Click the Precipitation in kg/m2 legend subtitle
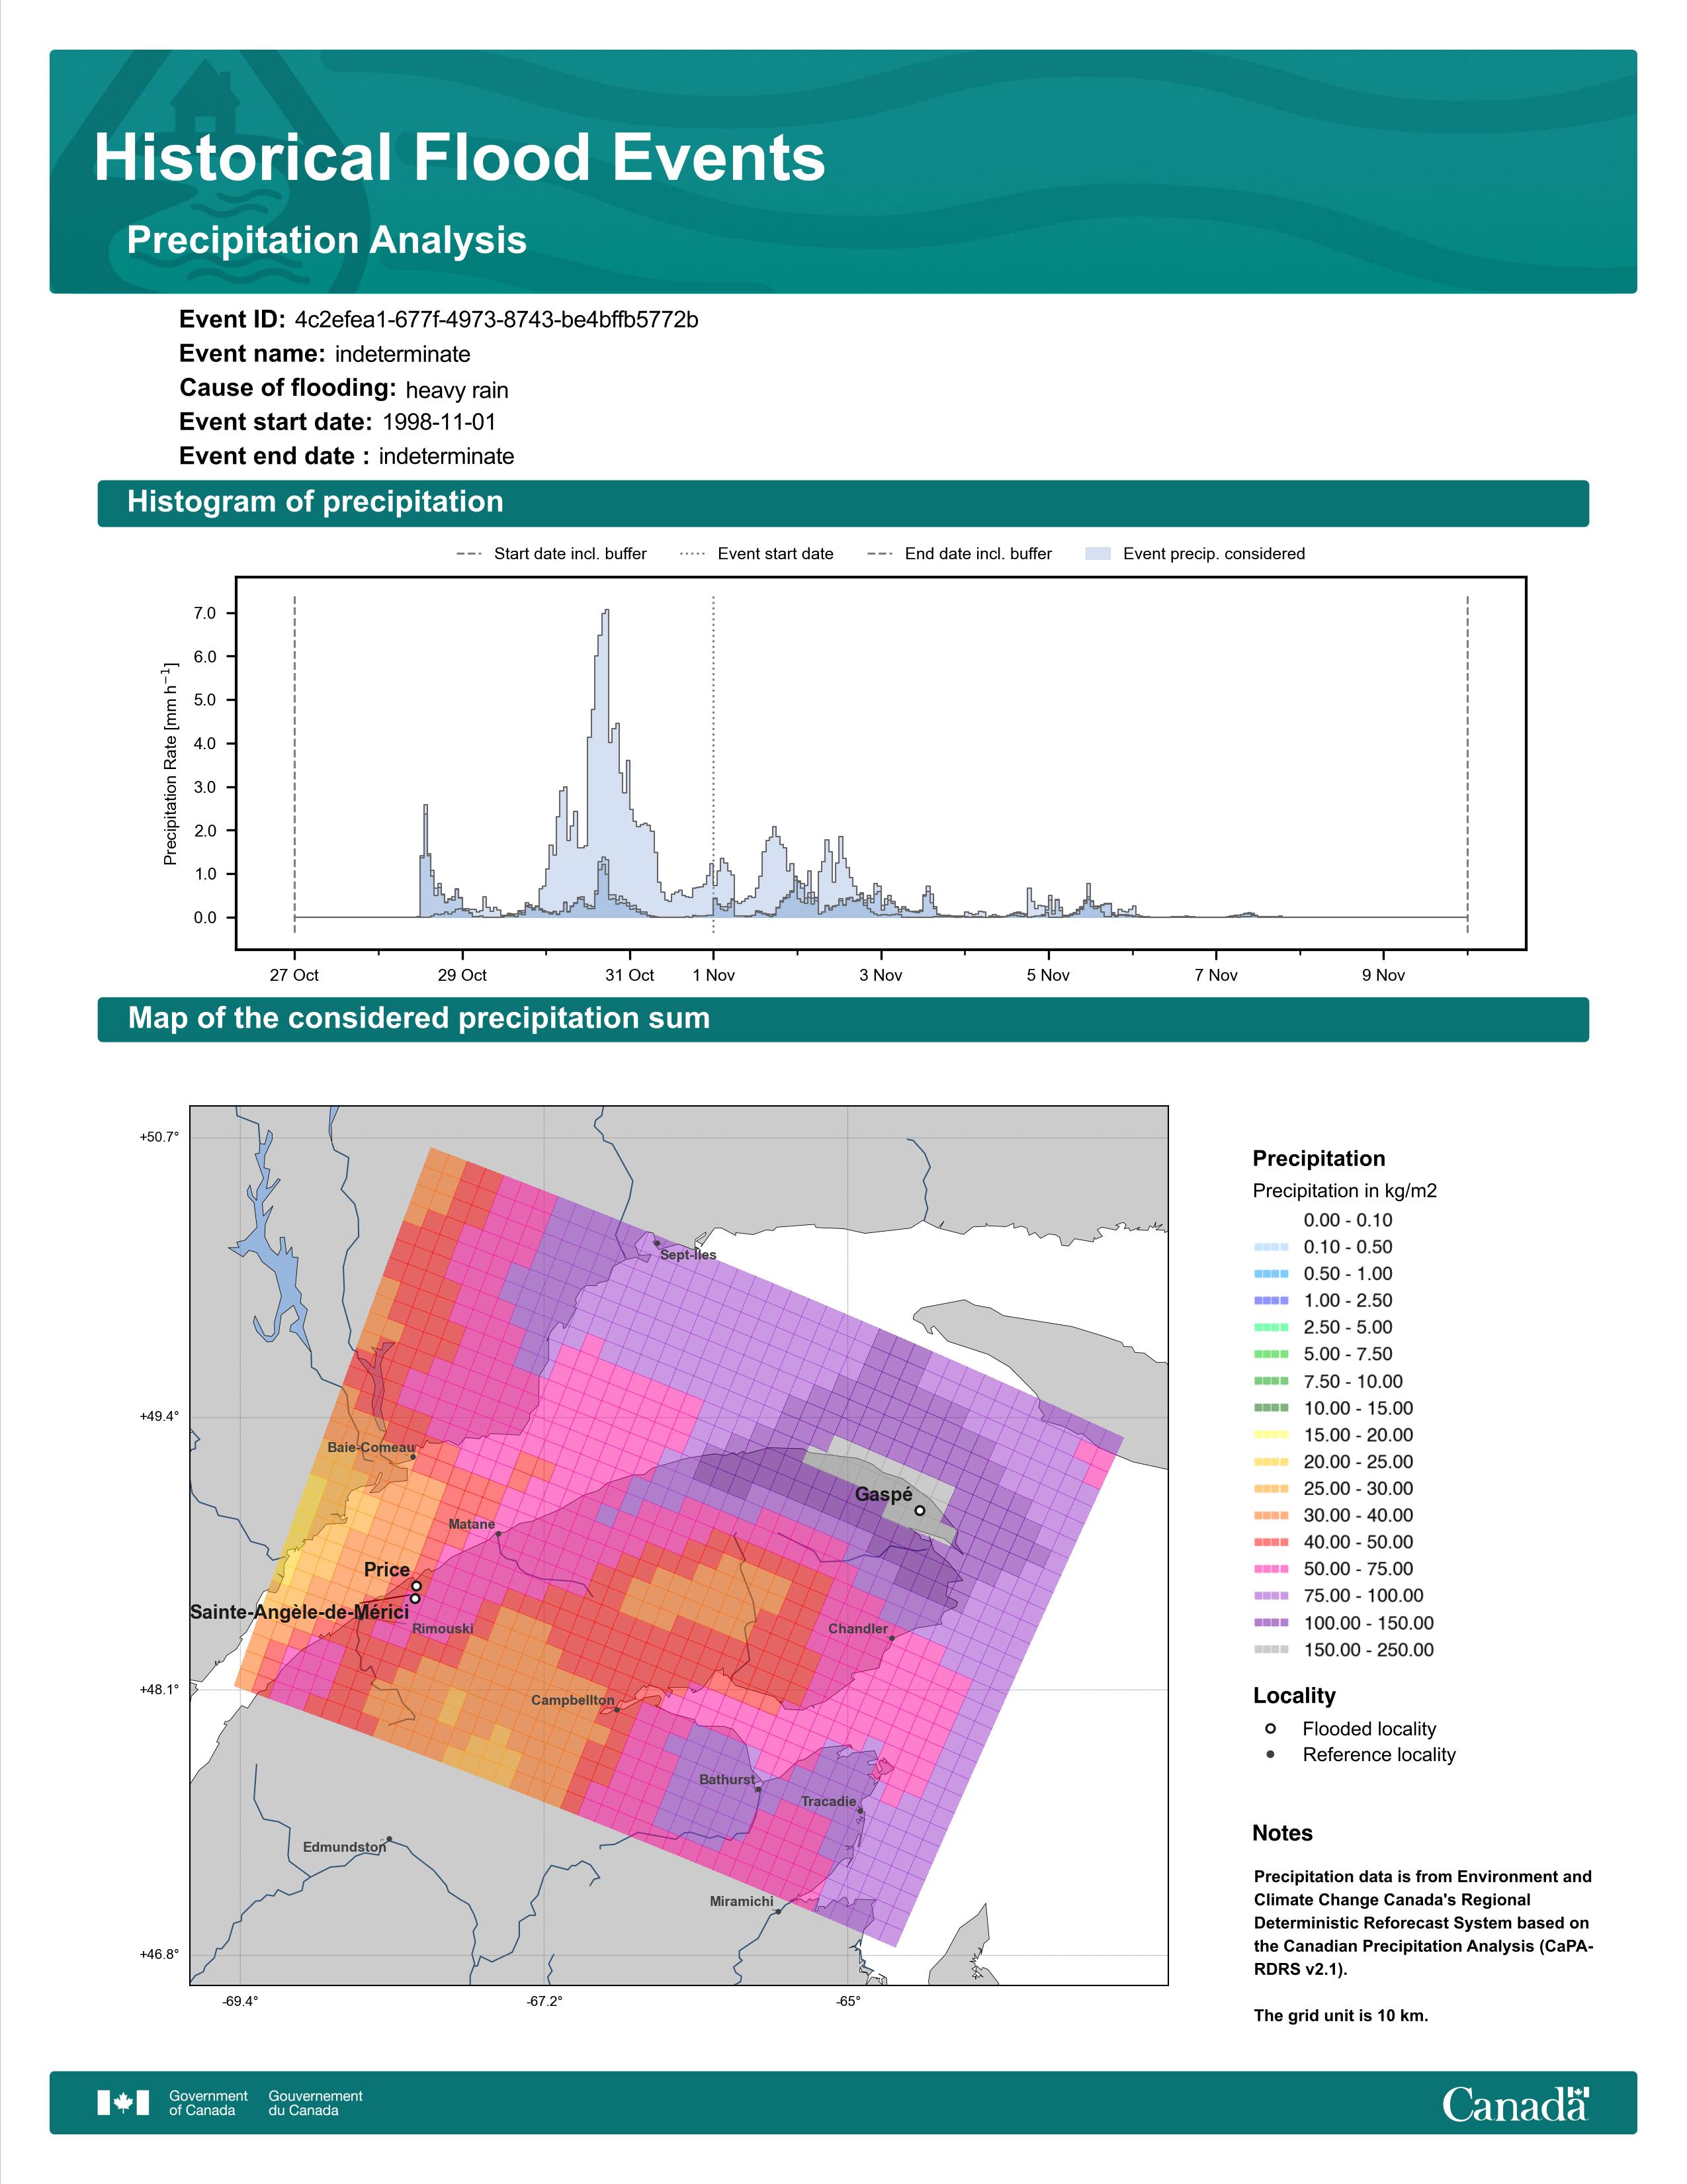 (1344, 1190)
